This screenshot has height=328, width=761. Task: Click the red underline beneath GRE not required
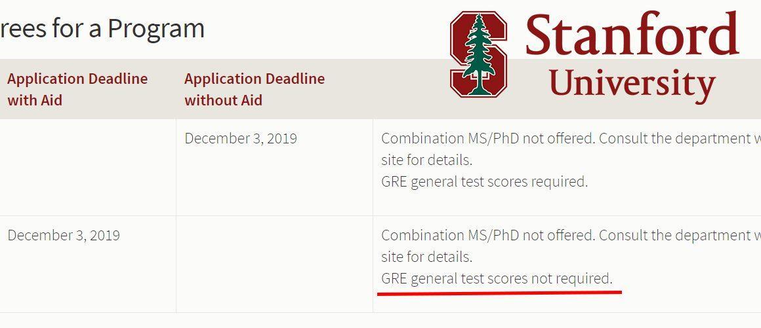(x=499, y=293)
